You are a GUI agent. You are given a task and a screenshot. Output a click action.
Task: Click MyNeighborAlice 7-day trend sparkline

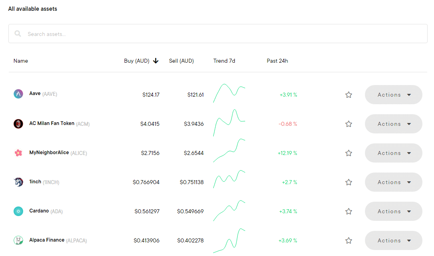pyautogui.click(x=229, y=150)
